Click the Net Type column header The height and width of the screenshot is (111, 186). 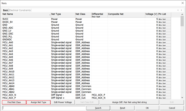pos(63,14)
